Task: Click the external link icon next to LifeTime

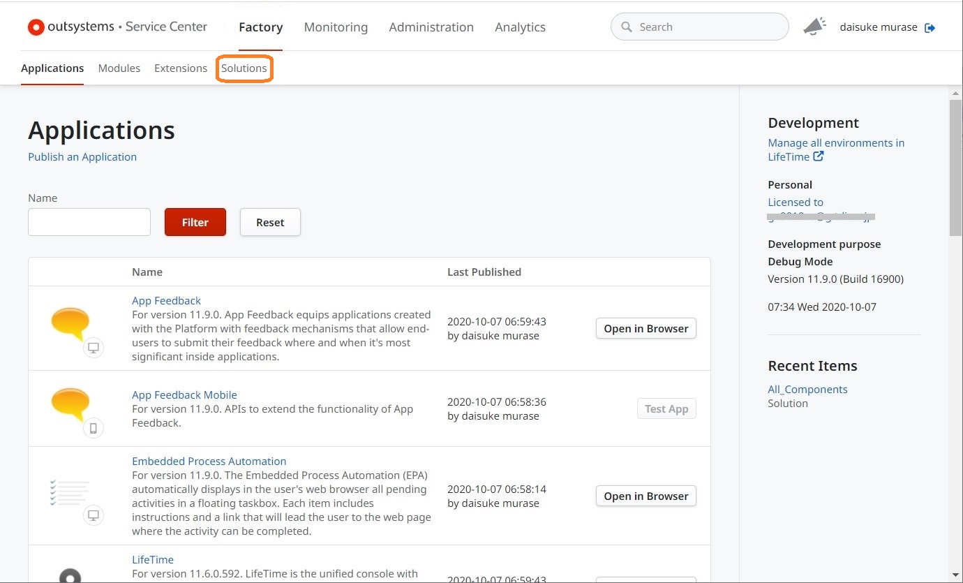Action: click(819, 156)
